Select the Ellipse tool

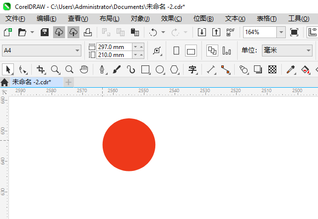[160, 70]
